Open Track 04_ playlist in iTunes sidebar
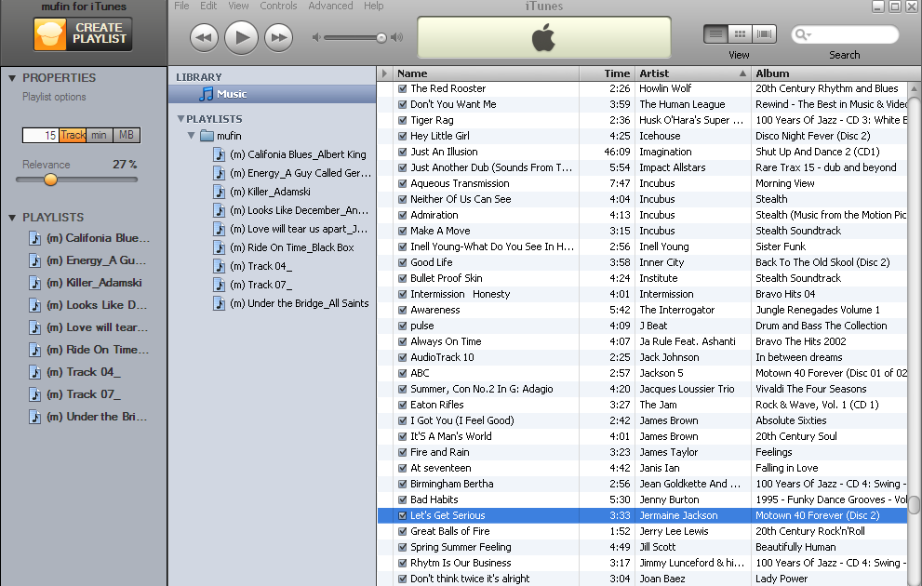This screenshot has height=586, width=922. click(x=252, y=266)
